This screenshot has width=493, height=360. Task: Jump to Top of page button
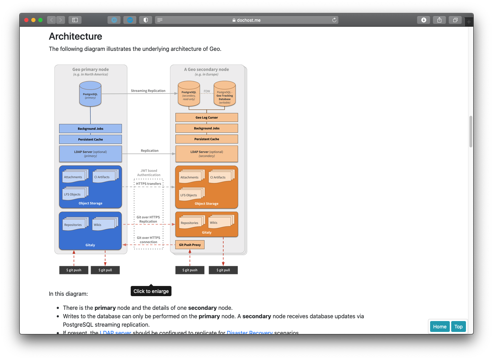pos(458,327)
